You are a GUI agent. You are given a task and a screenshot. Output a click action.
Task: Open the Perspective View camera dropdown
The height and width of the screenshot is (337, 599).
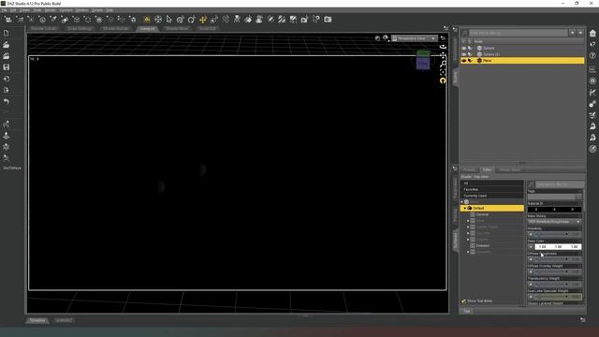tap(414, 38)
